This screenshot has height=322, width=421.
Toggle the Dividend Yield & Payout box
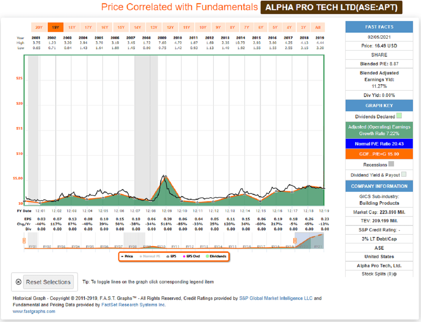[x=404, y=175]
